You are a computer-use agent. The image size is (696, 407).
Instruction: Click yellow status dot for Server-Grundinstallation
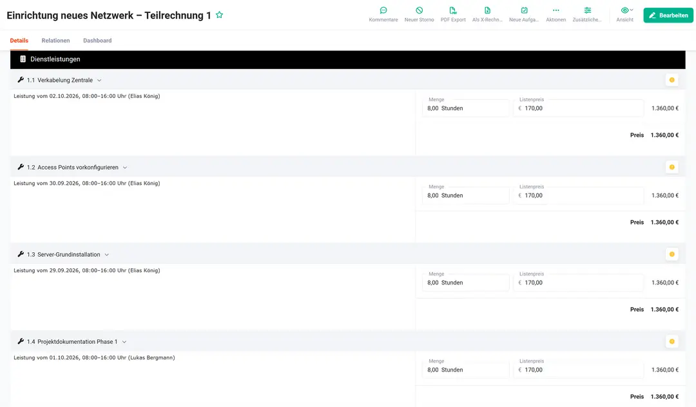(672, 254)
